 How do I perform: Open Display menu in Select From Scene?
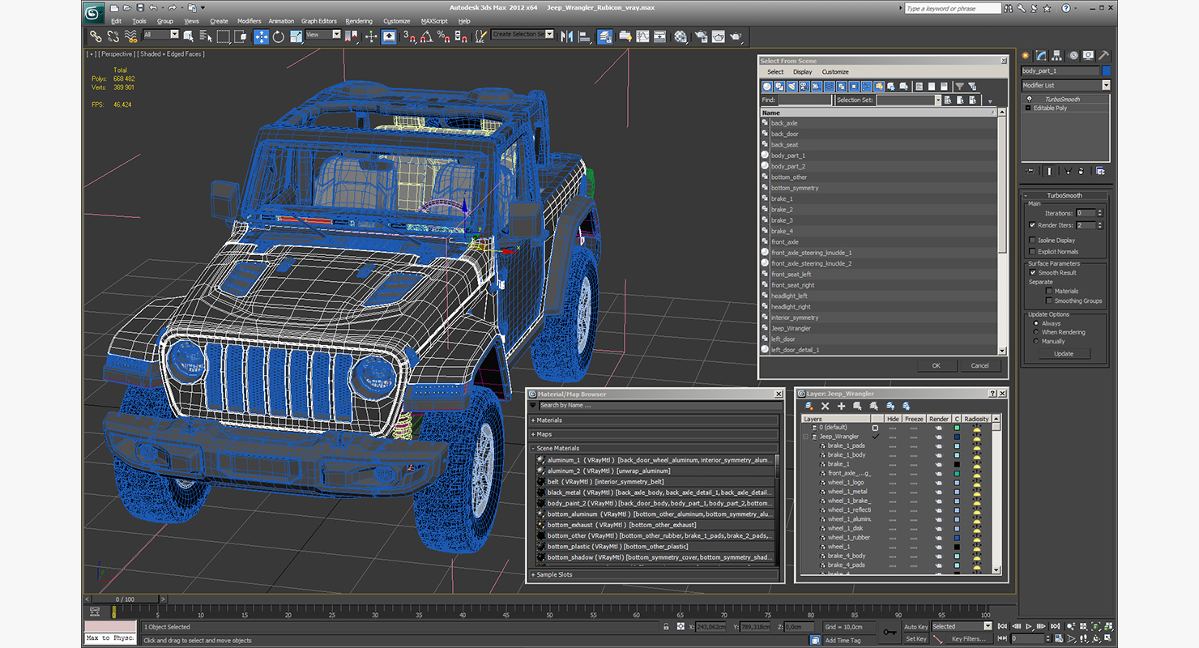coord(802,72)
